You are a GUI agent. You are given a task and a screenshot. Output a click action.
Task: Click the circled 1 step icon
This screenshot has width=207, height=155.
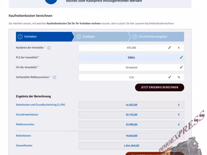tap(20, 37)
